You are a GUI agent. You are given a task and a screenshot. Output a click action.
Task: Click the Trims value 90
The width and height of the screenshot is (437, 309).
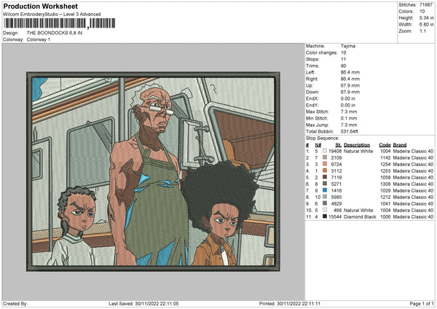coord(343,66)
